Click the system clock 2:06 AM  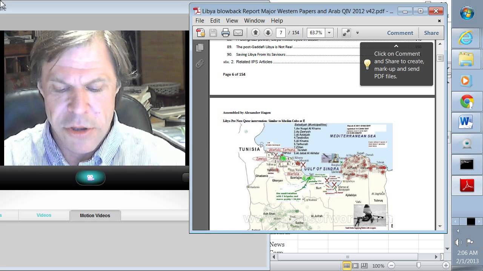click(x=466, y=253)
